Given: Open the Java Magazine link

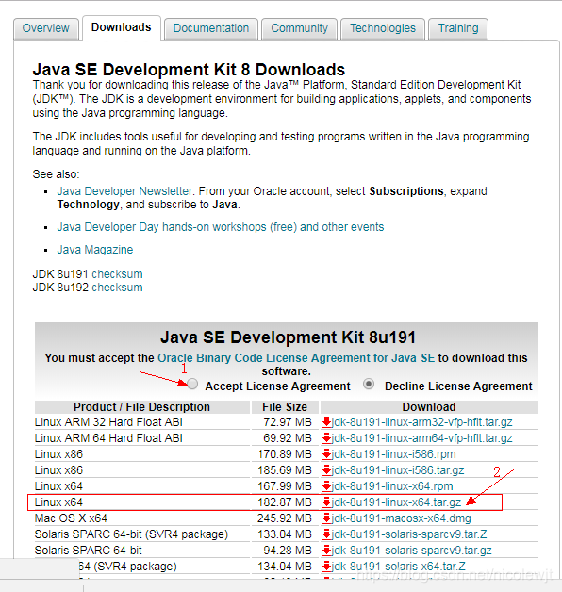Looking at the screenshot, I should coord(95,250).
